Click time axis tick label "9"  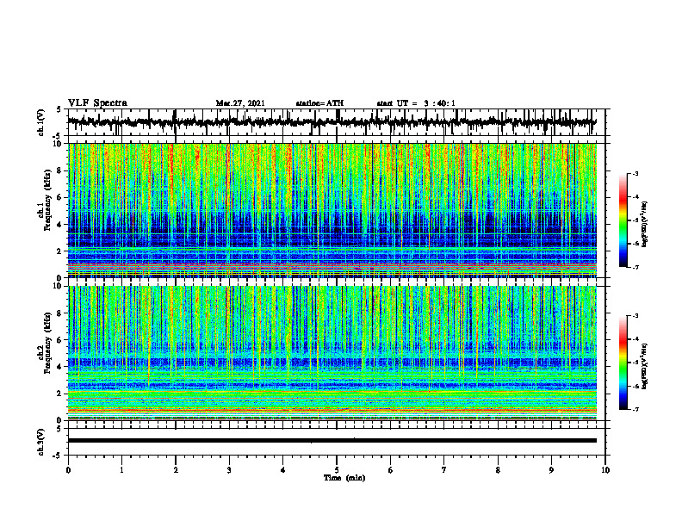(551, 470)
